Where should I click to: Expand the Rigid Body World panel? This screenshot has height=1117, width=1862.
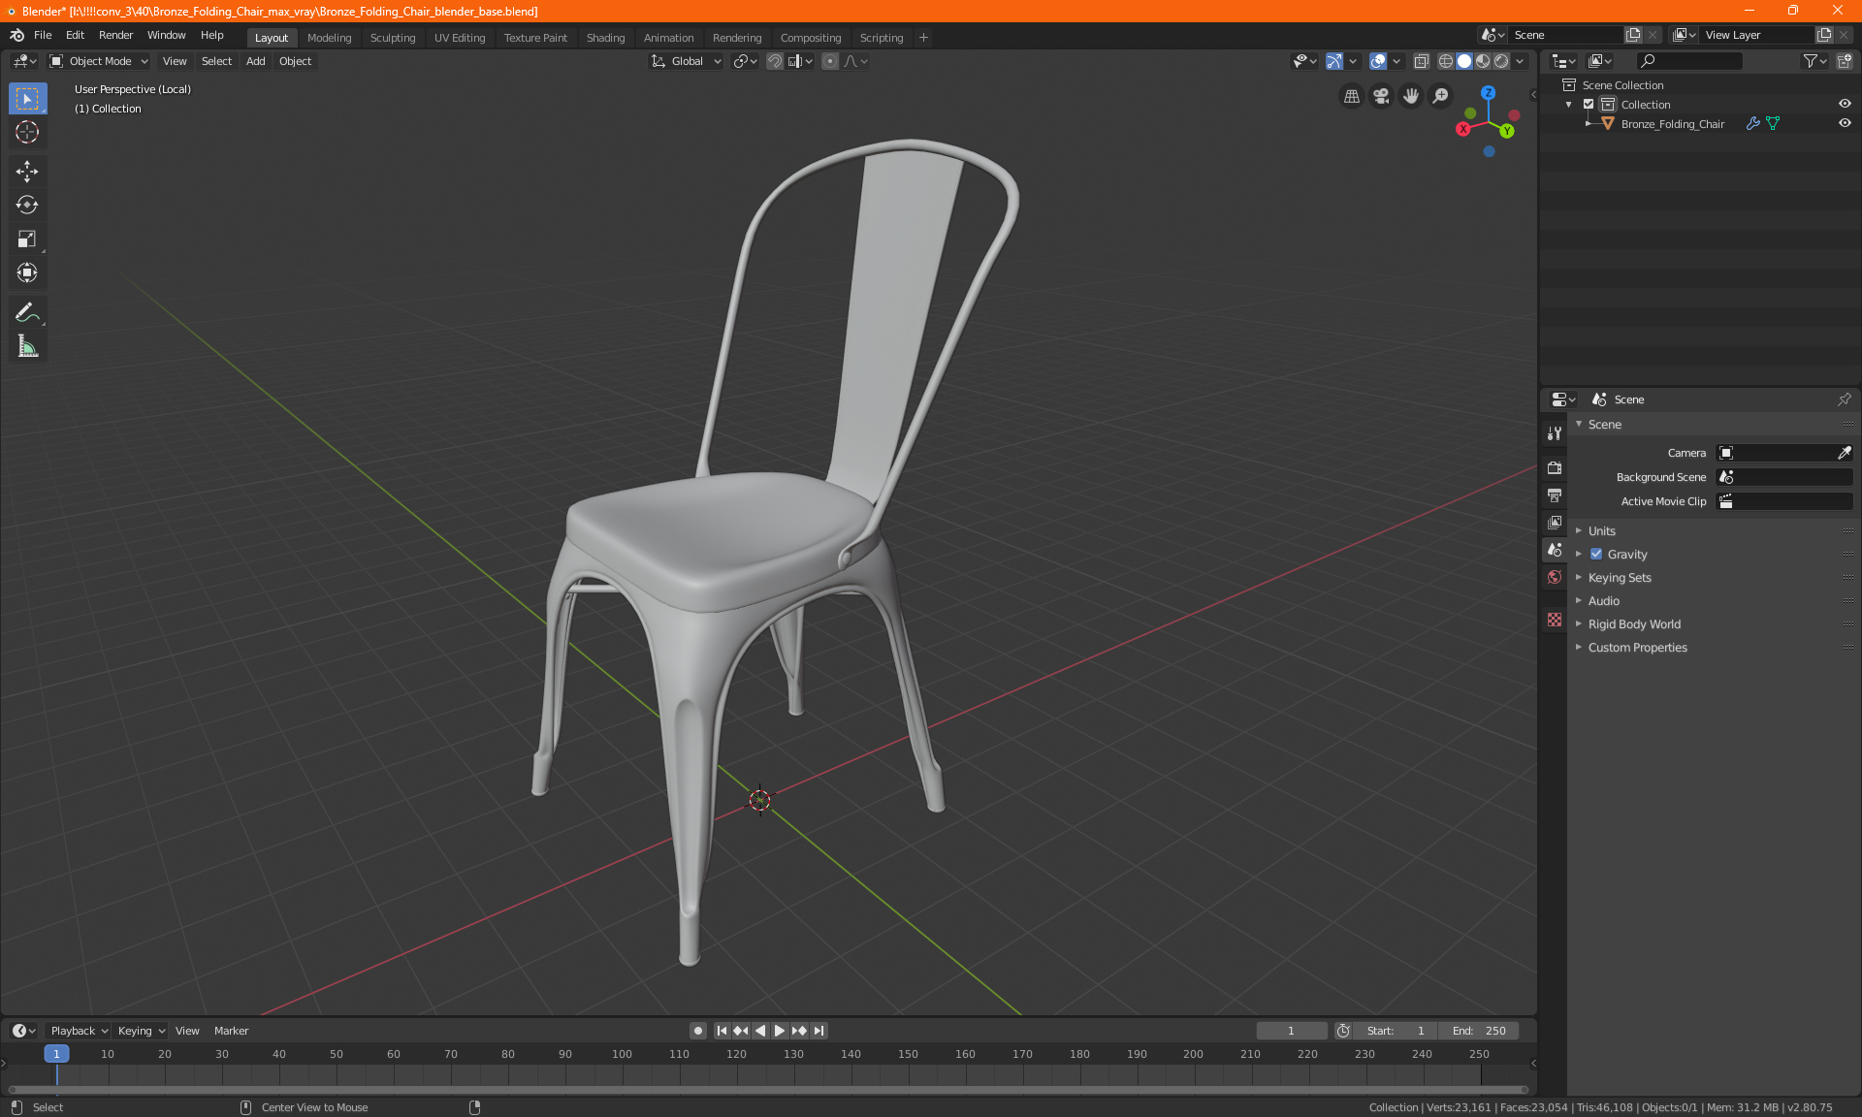pos(1634,624)
